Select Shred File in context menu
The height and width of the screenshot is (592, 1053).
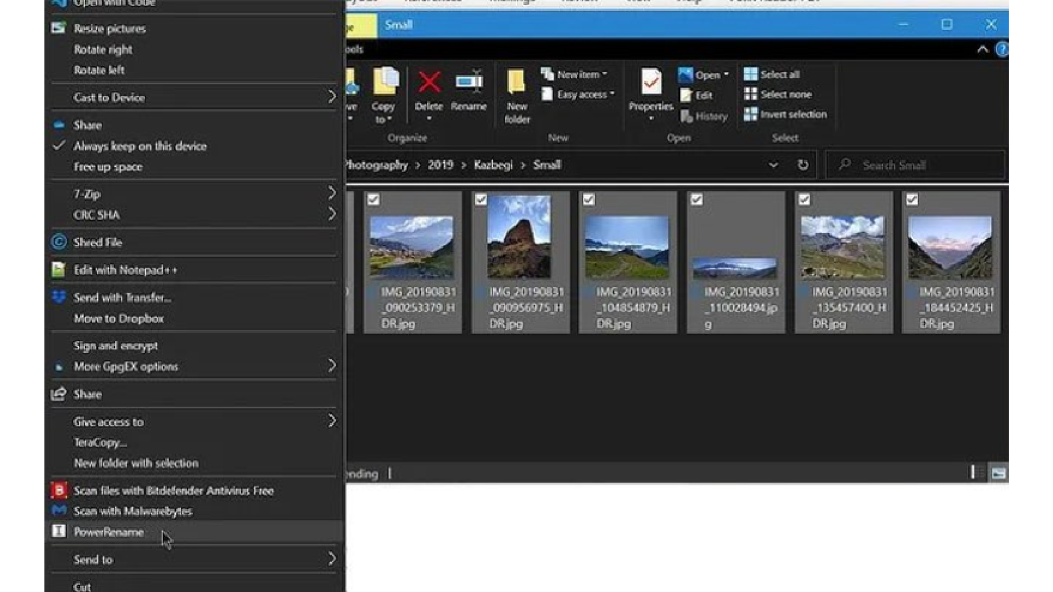click(98, 242)
